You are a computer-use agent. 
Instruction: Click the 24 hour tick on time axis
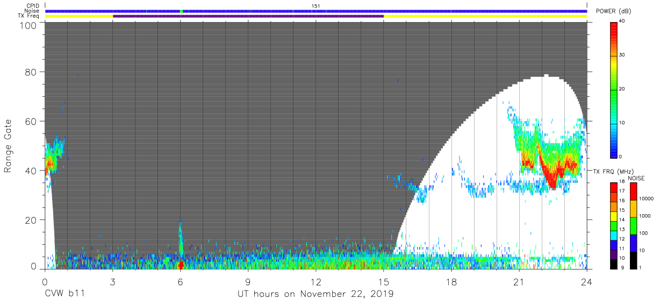coord(587,281)
